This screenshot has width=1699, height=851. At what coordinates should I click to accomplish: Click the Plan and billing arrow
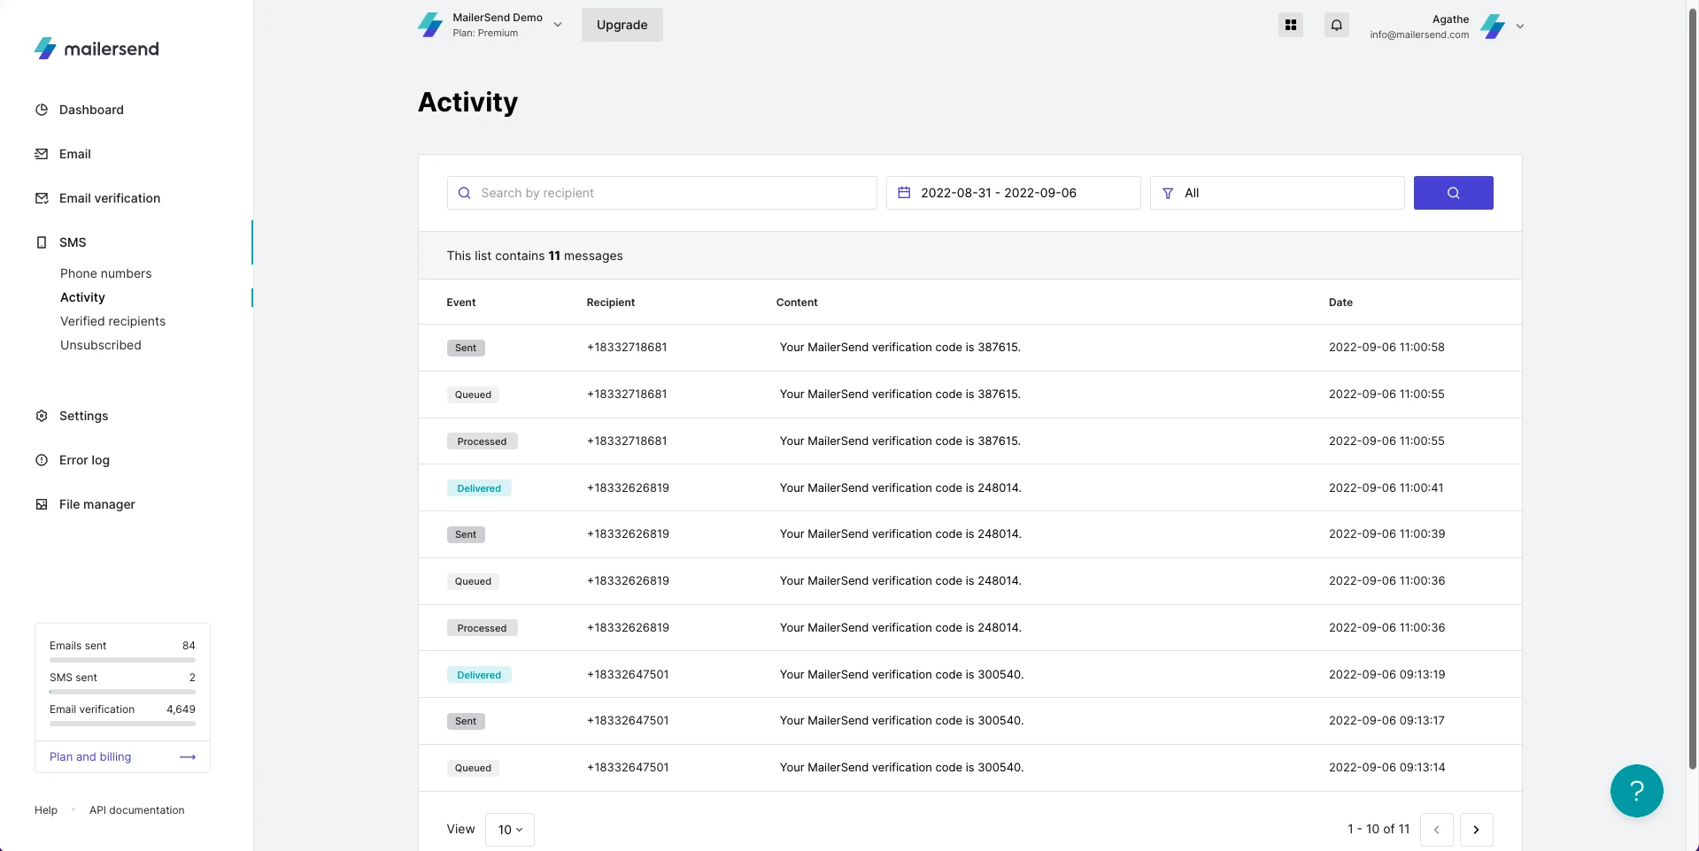(188, 757)
